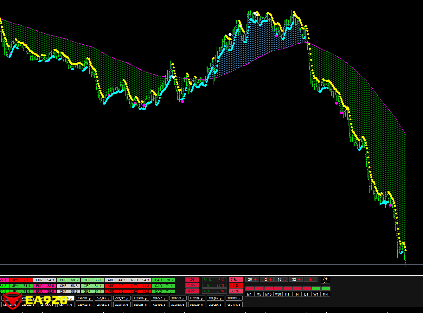Click the red down arrow beside 18

[285, 279]
